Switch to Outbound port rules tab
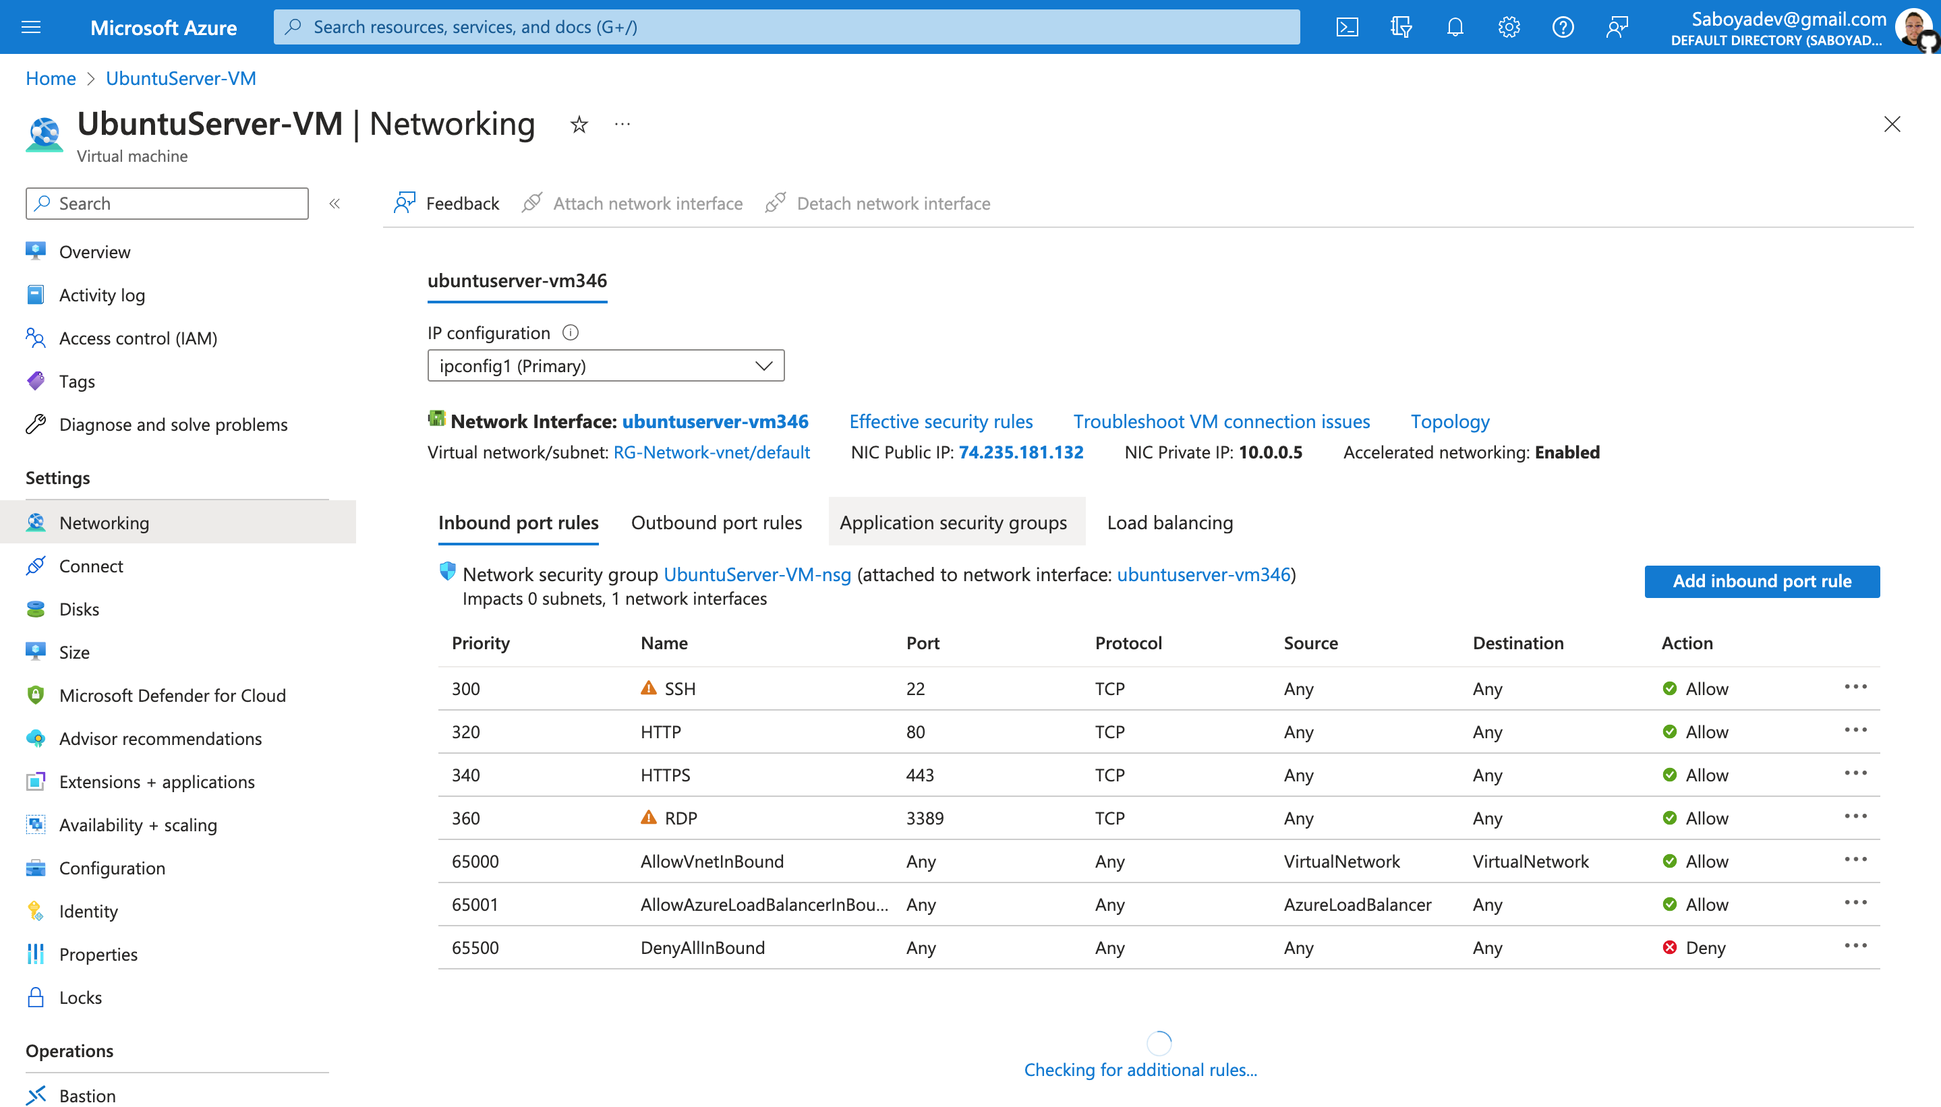The width and height of the screenshot is (1941, 1107). pos(716,522)
